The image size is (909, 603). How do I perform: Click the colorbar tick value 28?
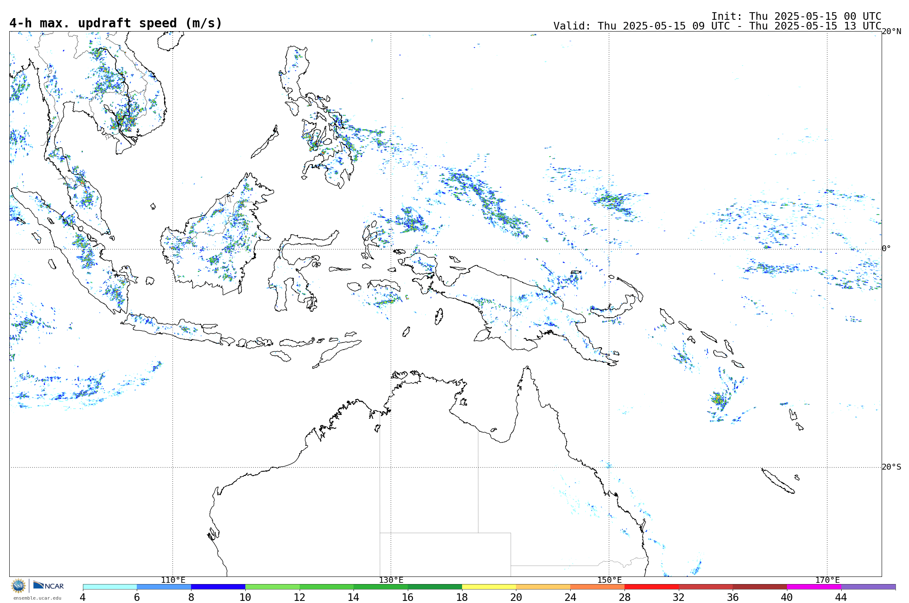coord(625,597)
